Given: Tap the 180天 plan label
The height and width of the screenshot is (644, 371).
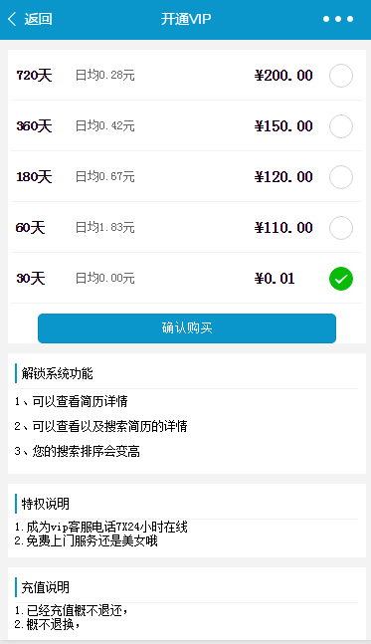Looking at the screenshot, I should tap(34, 177).
